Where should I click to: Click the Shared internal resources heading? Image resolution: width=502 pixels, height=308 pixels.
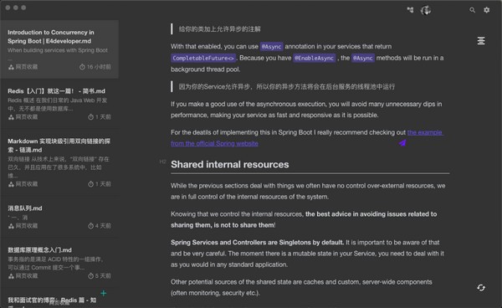click(229, 164)
